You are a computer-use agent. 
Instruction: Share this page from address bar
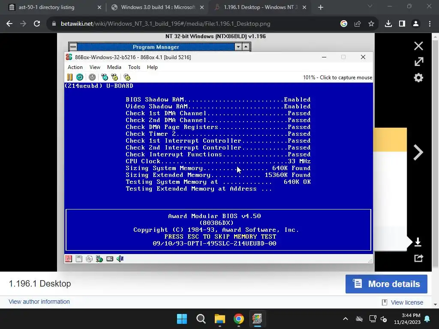pos(358,24)
